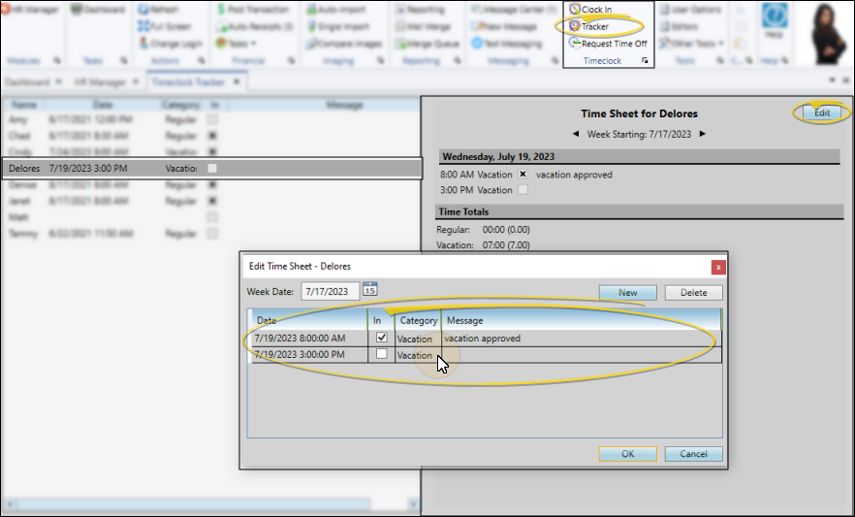Click the OK button in Edit Time Sheet
This screenshot has width=855, height=517.
[x=627, y=454]
